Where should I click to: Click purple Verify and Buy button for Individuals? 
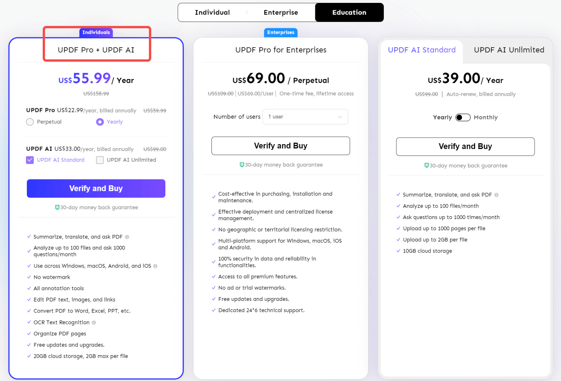(96, 188)
